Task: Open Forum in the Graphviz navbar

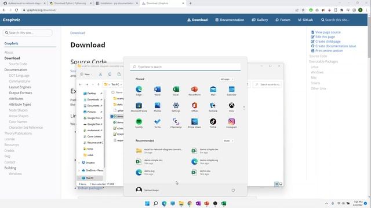Action: coord(283,20)
